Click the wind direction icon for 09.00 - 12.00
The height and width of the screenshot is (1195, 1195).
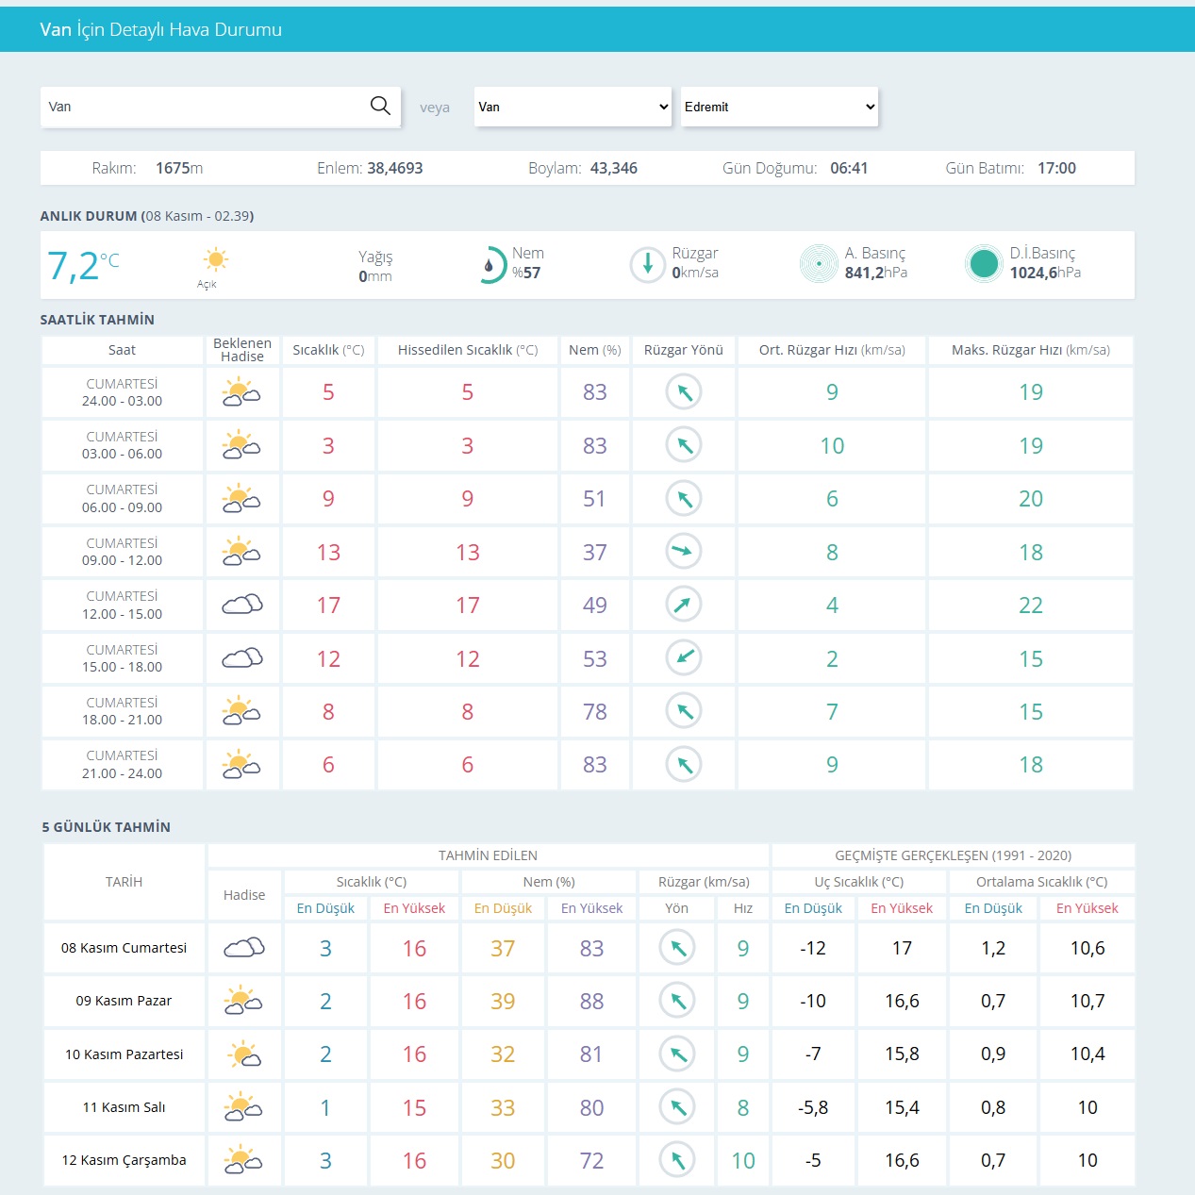click(684, 552)
